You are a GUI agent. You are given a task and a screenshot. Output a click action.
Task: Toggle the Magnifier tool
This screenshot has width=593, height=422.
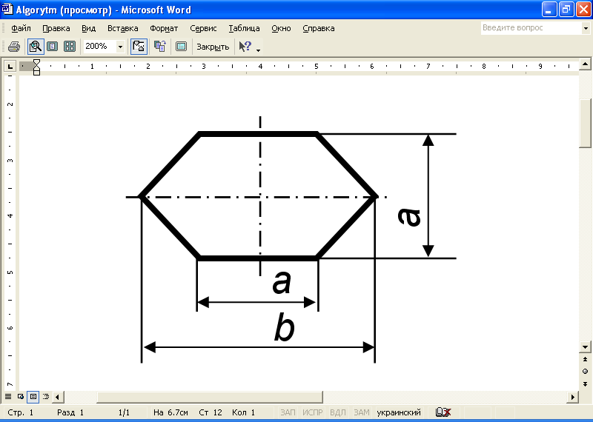(x=36, y=47)
